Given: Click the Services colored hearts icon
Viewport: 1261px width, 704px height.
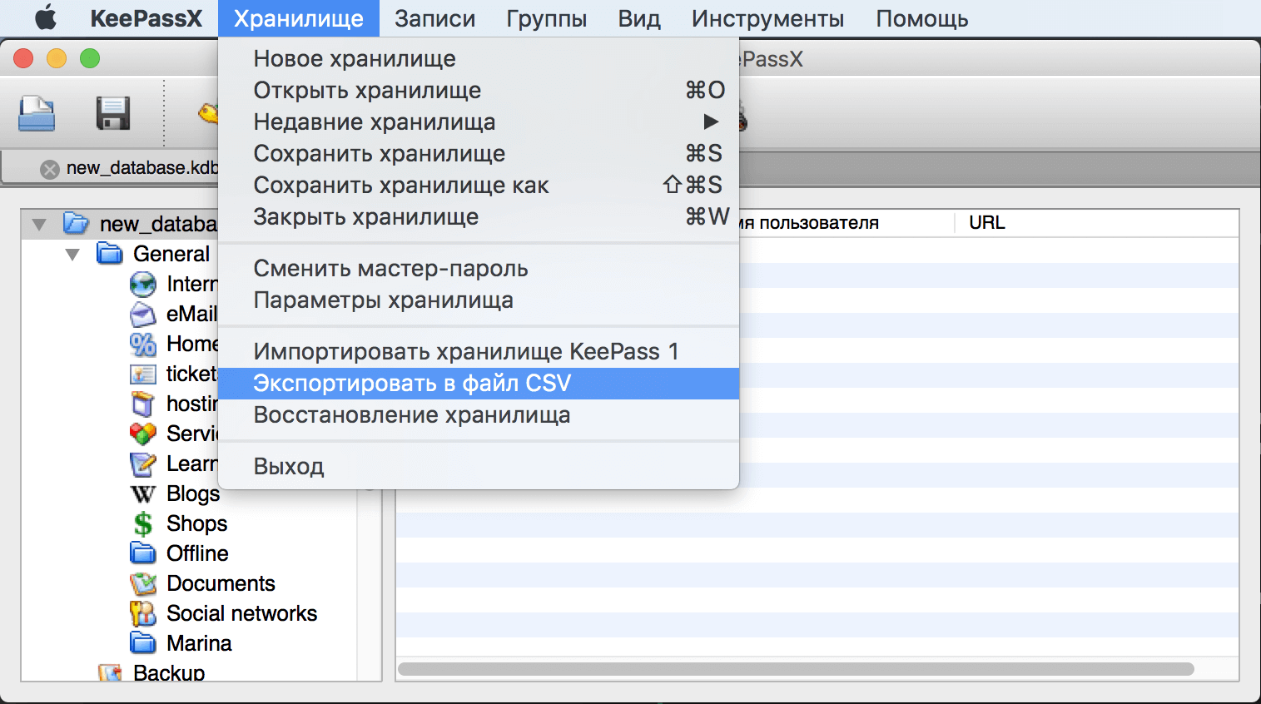Looking at the screenshot, I should tap(142, 434).
